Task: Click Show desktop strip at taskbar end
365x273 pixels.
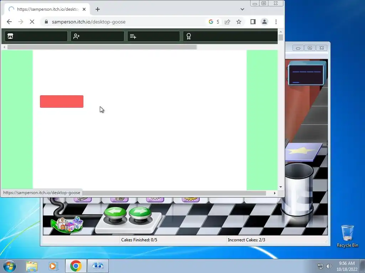Action: [363, 266]
